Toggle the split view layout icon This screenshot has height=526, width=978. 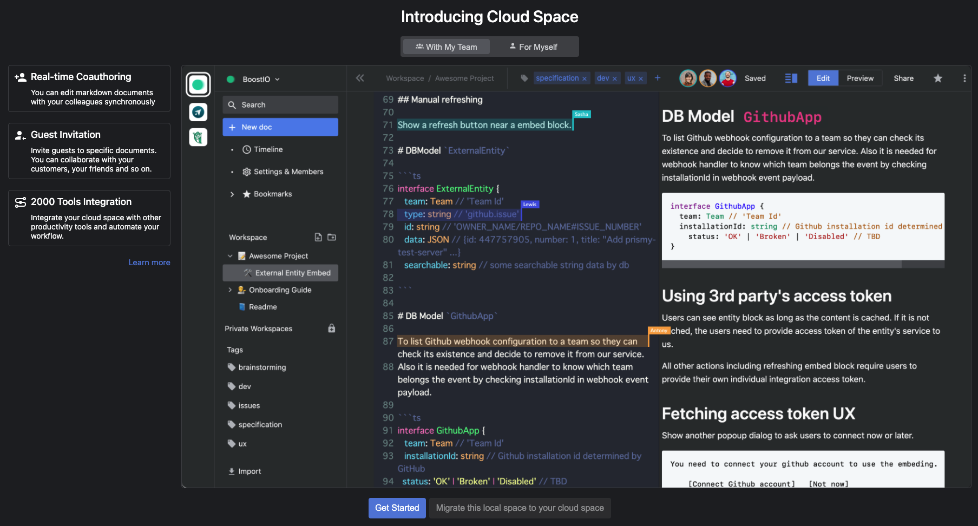(x=791, y=78)
